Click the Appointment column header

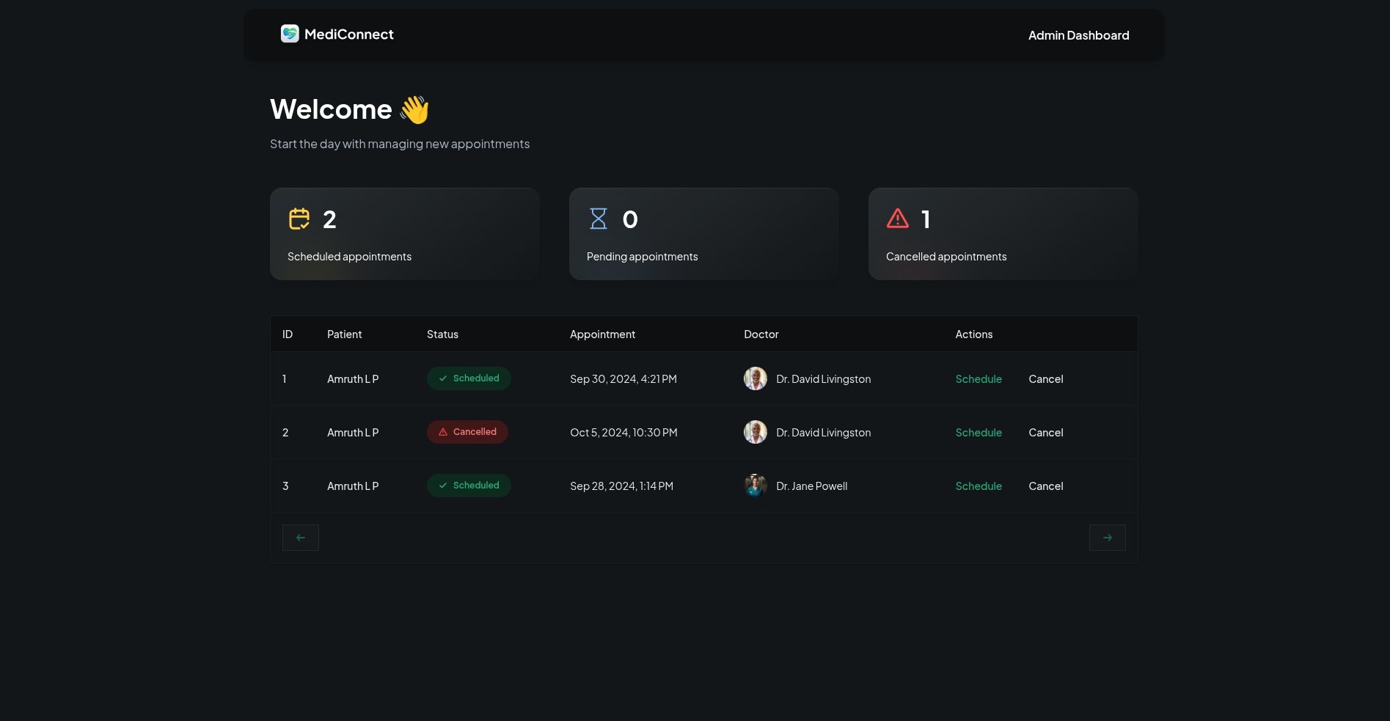(602, 334)
